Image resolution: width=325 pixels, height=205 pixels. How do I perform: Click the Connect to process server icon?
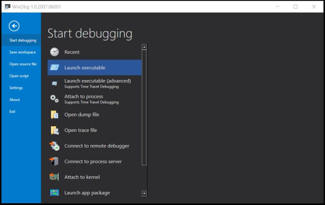54,161
